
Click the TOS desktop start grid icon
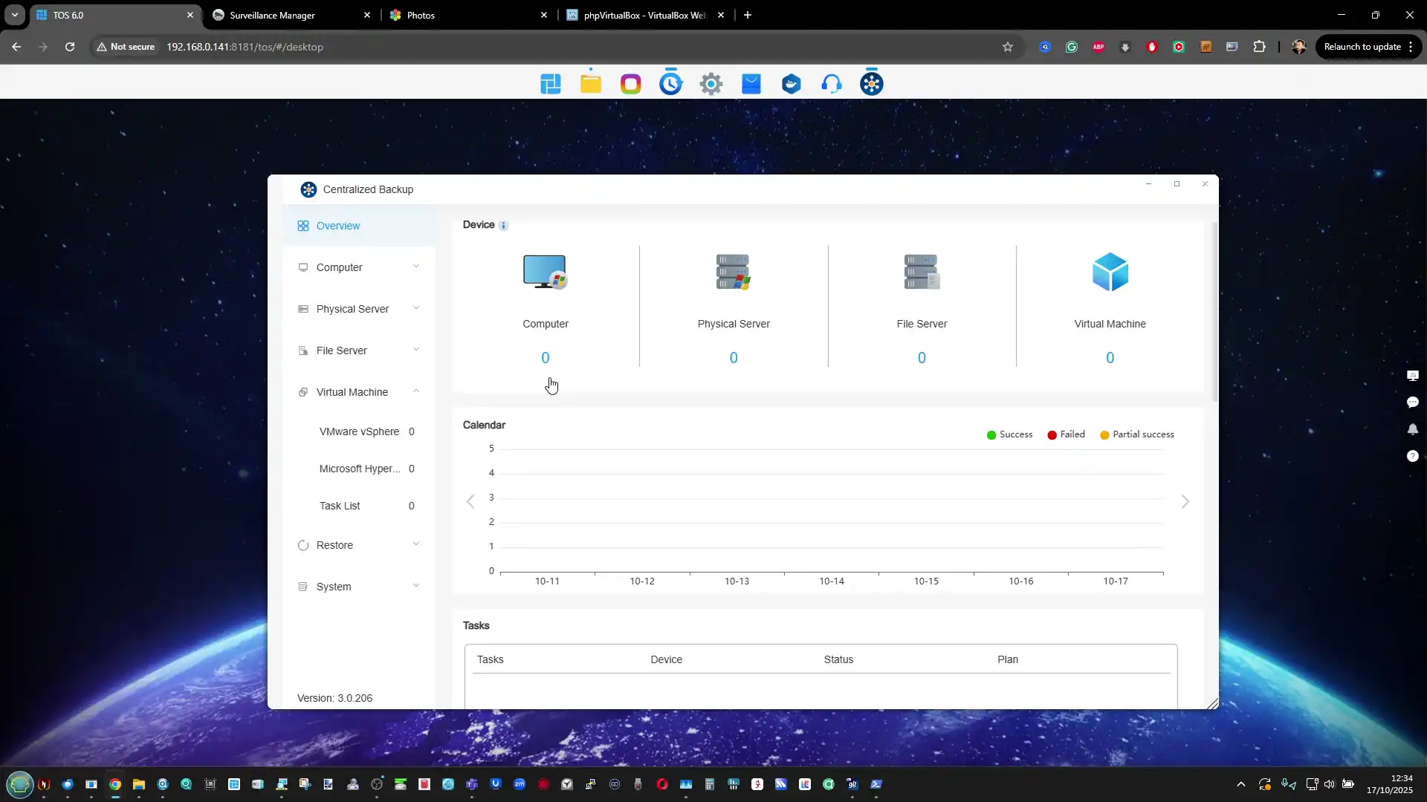tap(551, 83)
